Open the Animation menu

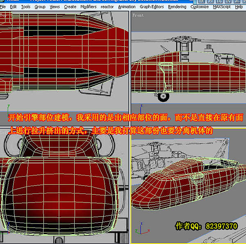pyautogui.click(x=127, y=7)
